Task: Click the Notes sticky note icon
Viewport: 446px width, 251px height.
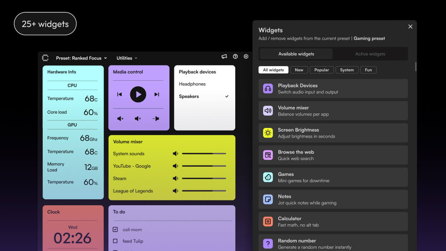Action: (268, 199)
